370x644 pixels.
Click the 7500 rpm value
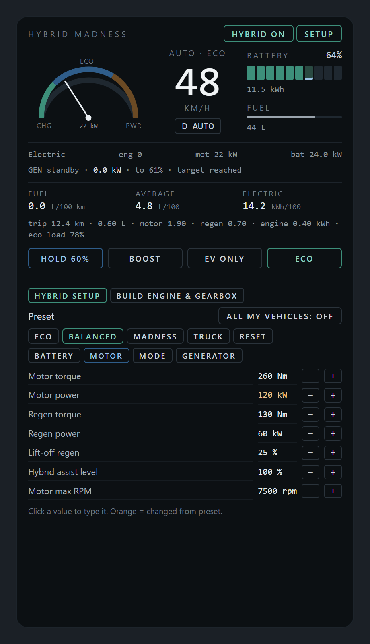click(277, 491)
